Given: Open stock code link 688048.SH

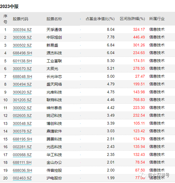Looking at the screenshot, I should coord(22,76).
